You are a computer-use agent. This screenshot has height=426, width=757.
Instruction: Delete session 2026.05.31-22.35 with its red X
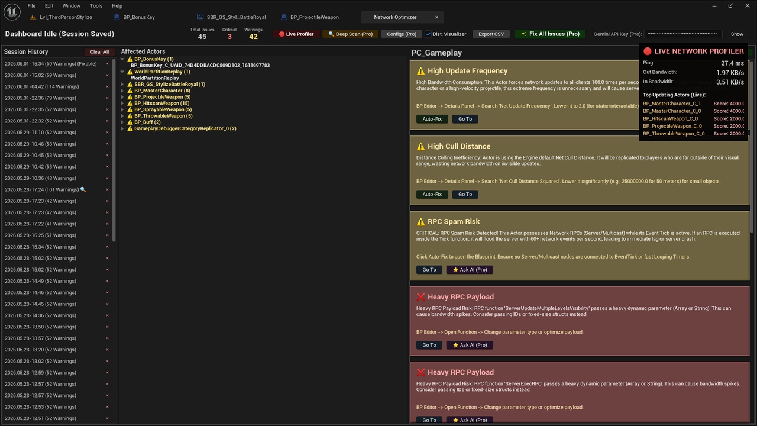(107, 109)
